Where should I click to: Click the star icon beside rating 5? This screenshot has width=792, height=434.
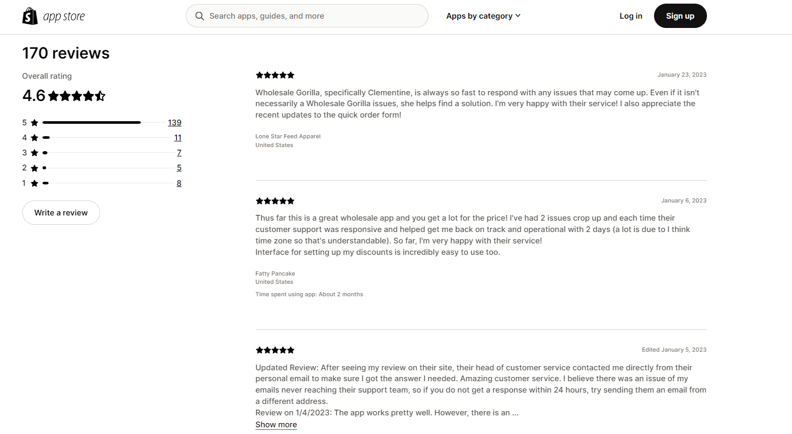point(34,123)
